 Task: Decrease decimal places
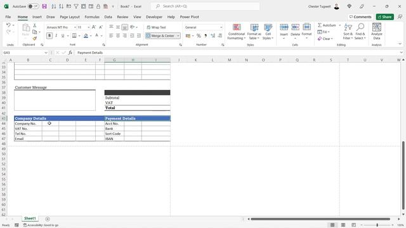220,35
